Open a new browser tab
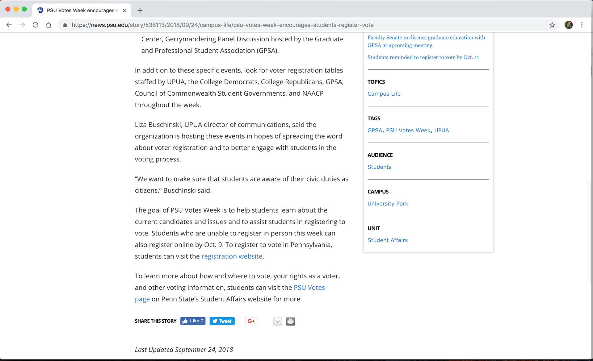593x361 pixels. pyautogui.click(x=140, y=10)
